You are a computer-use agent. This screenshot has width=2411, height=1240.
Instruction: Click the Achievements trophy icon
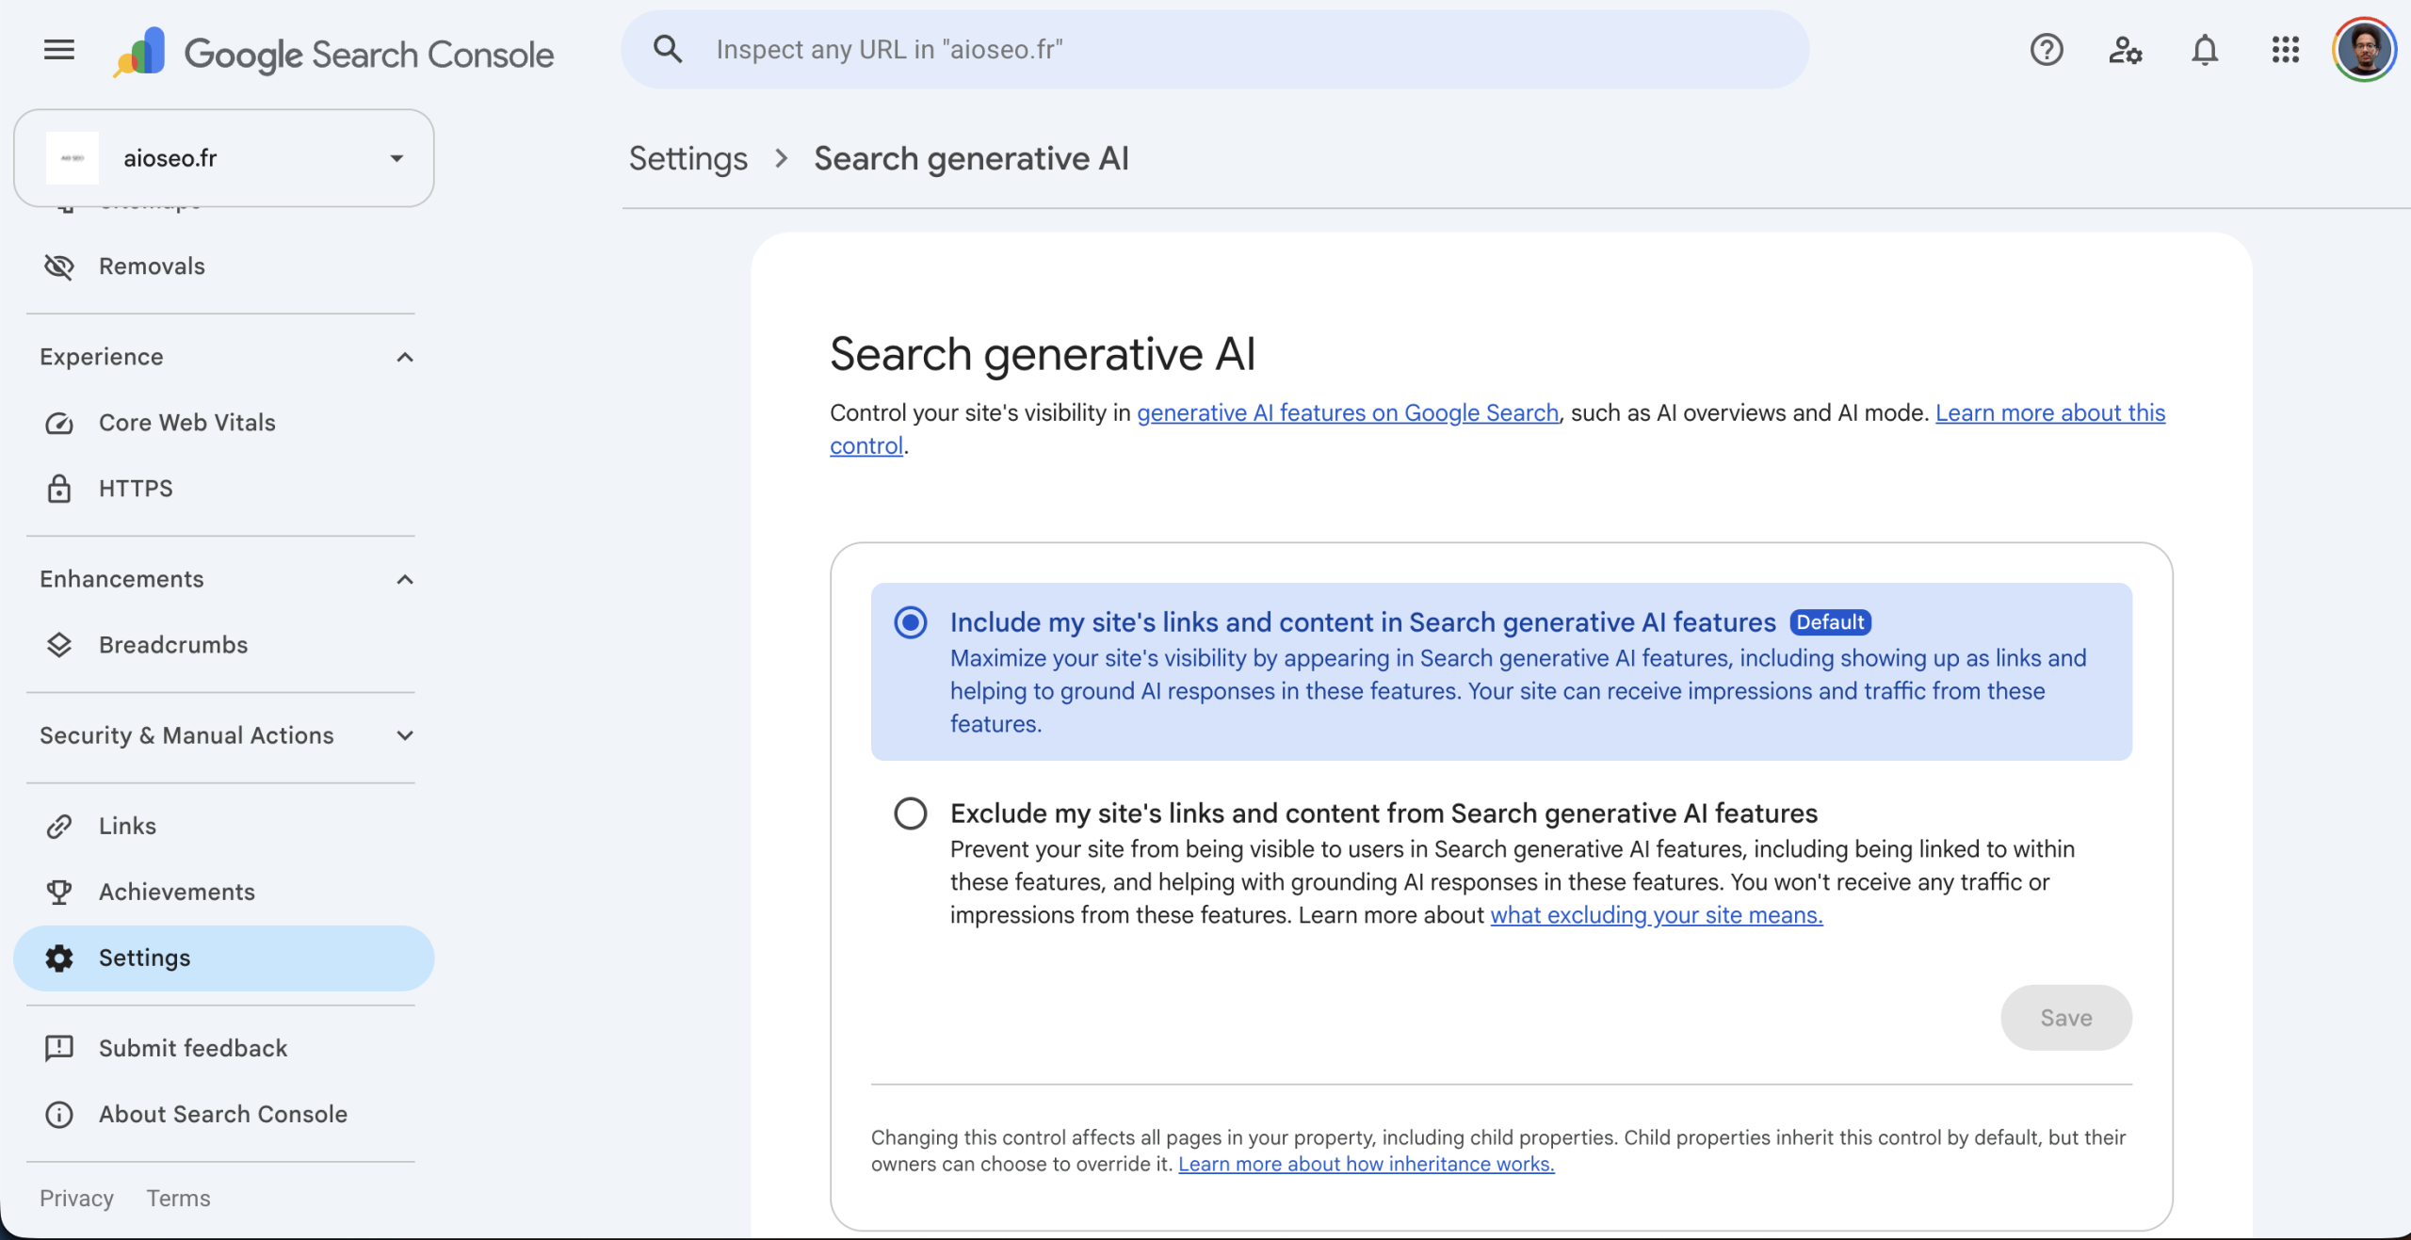point(59,892)
